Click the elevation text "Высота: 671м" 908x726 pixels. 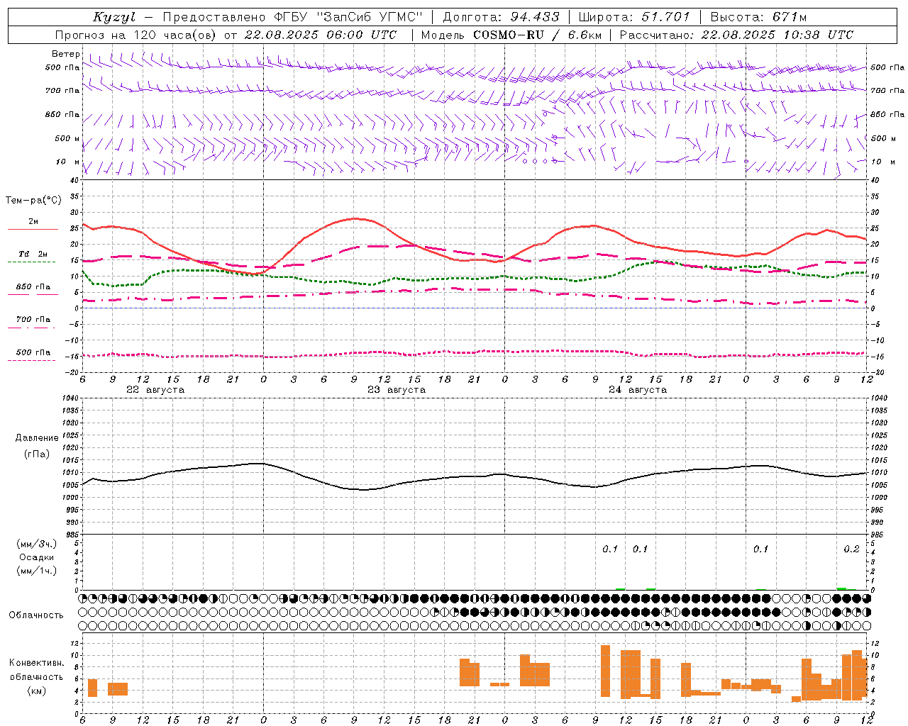[758, 17]
